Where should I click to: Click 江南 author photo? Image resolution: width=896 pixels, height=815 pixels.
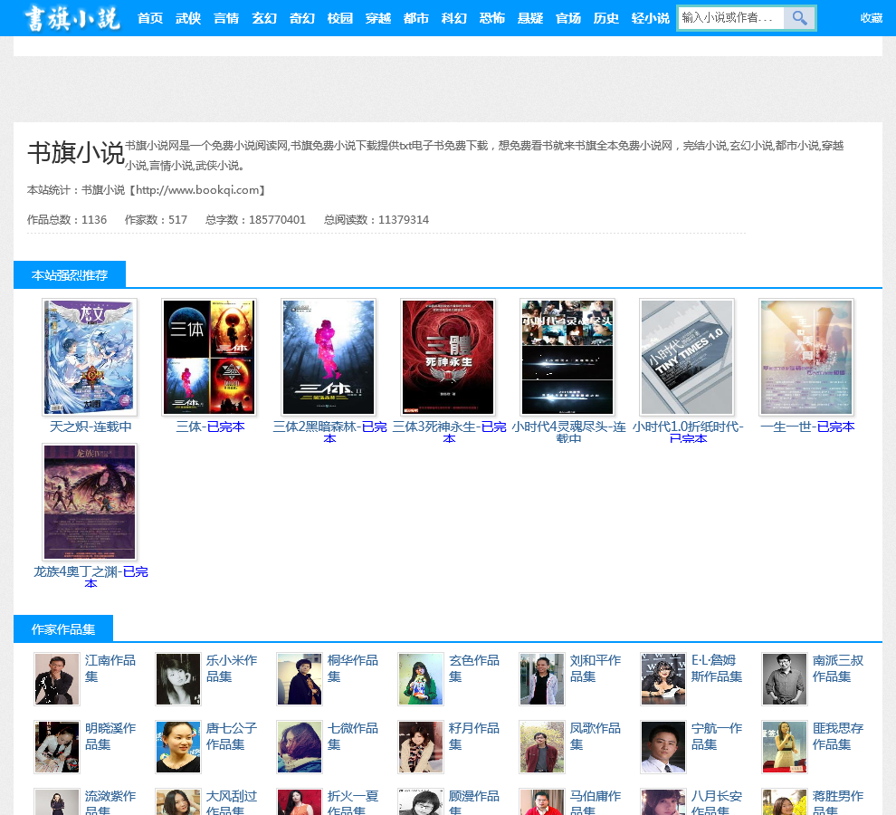pos(57,679)
